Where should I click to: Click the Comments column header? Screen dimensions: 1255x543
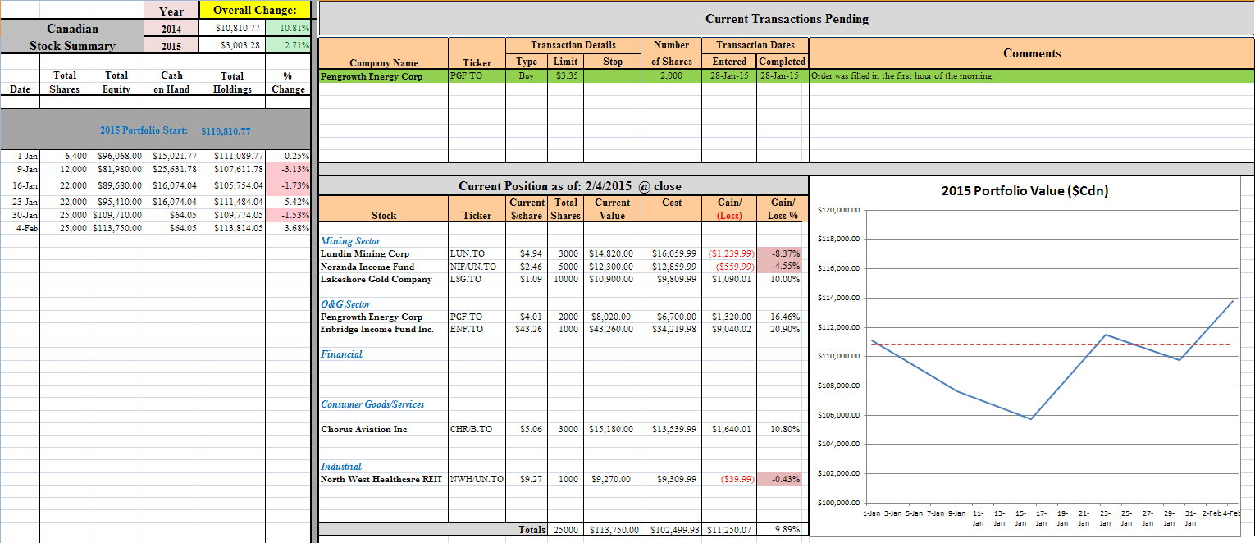click(x=1032, y=53)
